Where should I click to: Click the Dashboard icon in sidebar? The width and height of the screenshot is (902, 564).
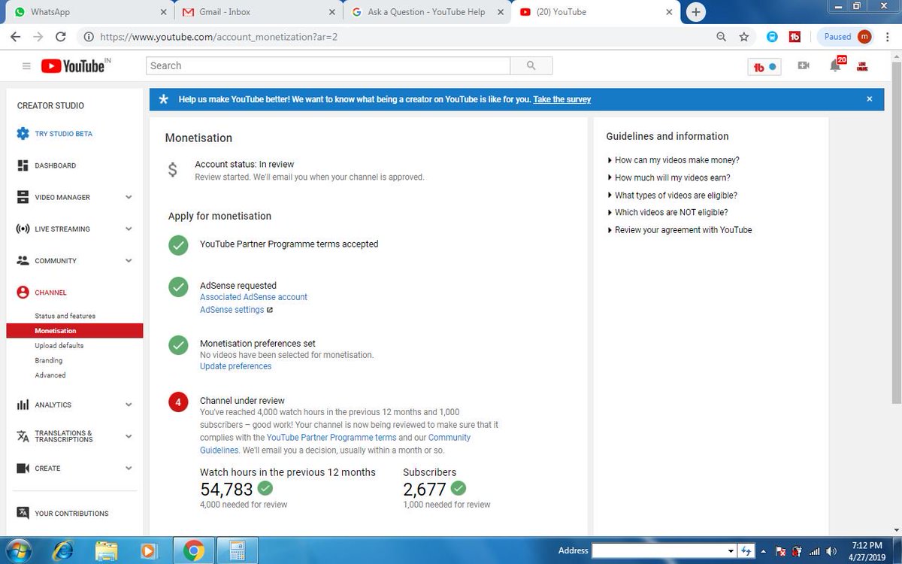tap(23, 165)
